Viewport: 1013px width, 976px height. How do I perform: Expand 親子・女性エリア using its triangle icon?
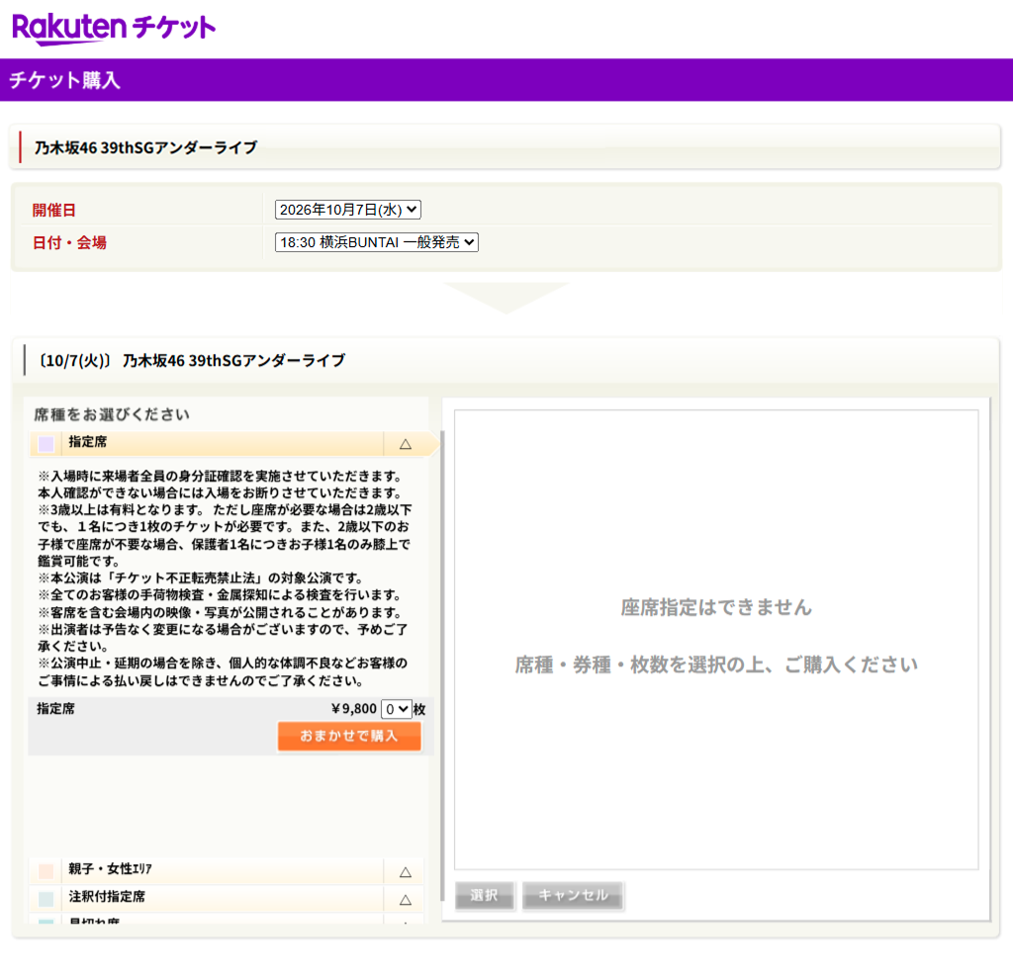pos(405,871)
